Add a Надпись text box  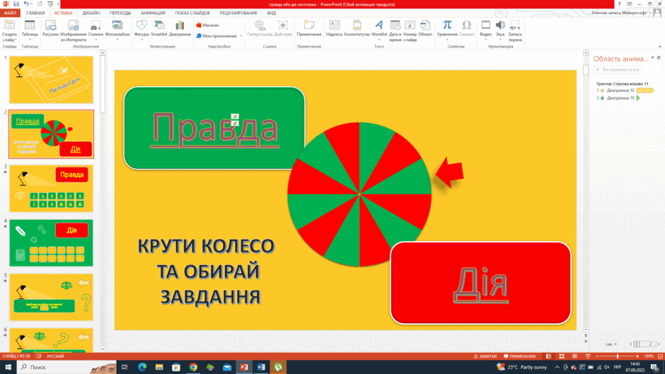pyautogui.click(x=334, y=29)
